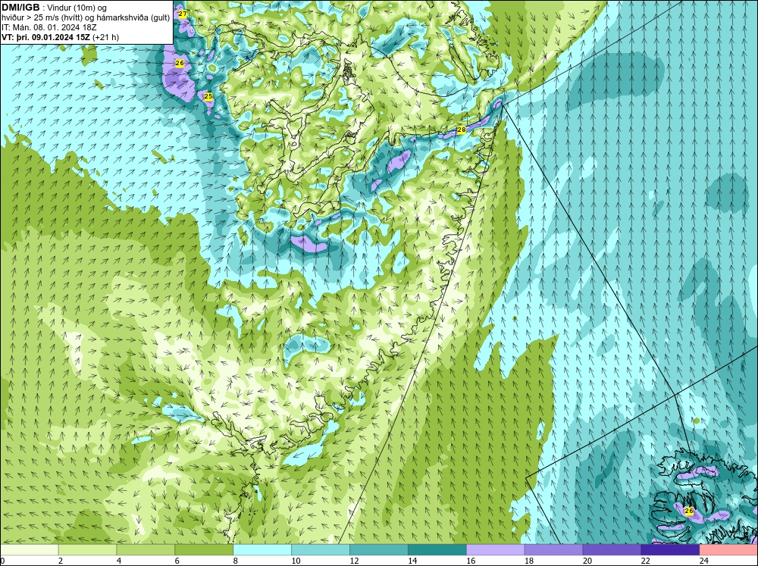Pick the pink above-24 legend swatch

728,549
